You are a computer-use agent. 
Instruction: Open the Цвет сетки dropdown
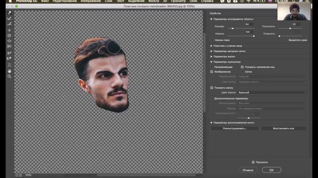[272, 82]
